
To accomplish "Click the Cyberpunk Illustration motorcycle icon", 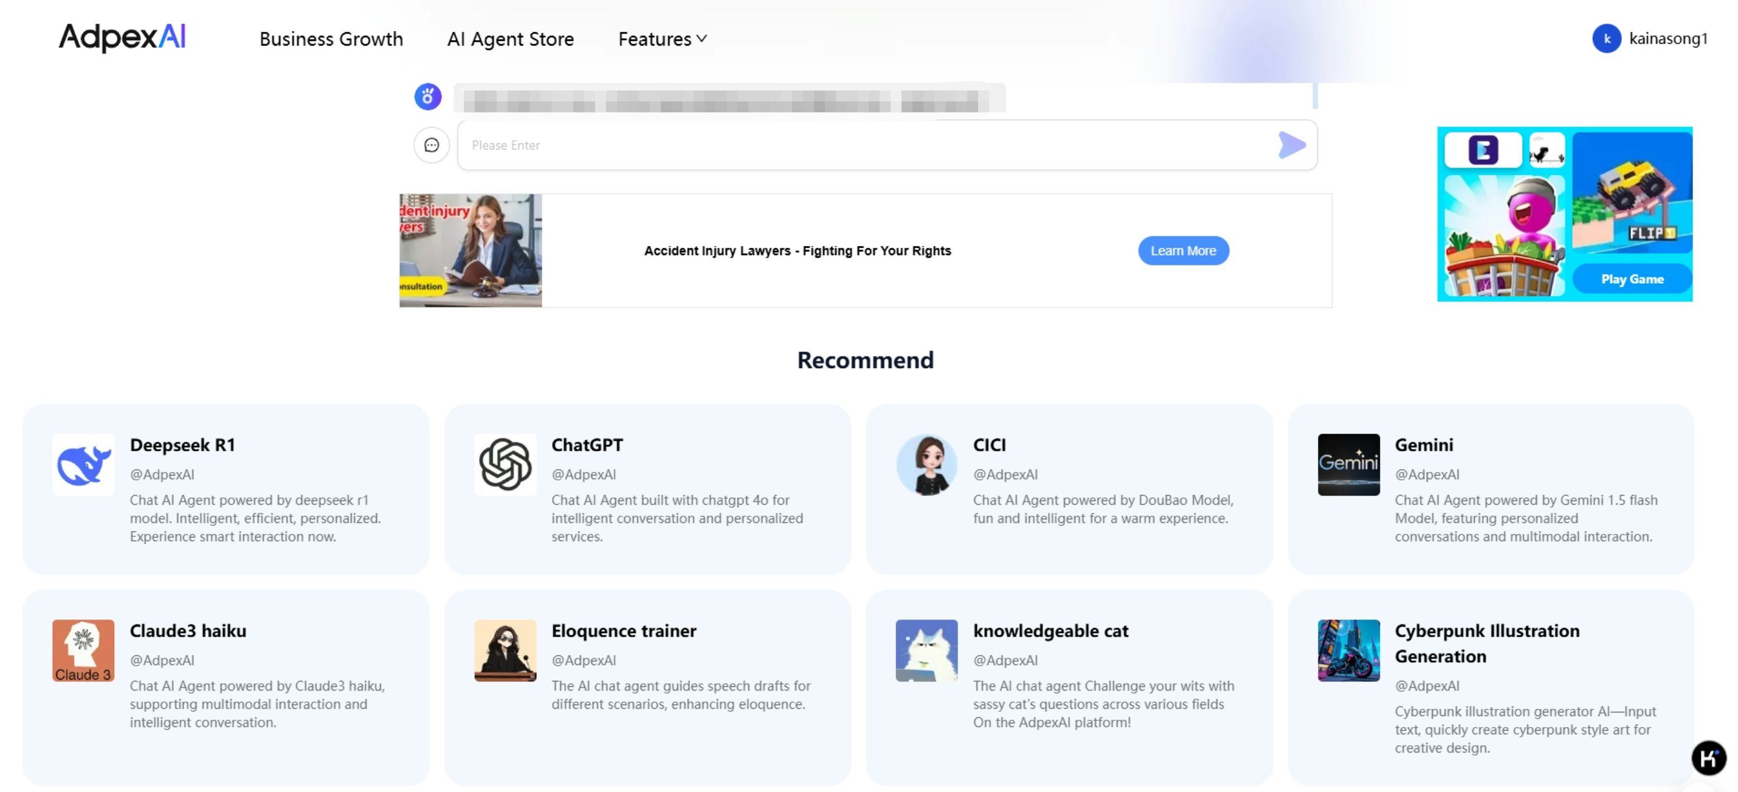I will [1349, 650].
